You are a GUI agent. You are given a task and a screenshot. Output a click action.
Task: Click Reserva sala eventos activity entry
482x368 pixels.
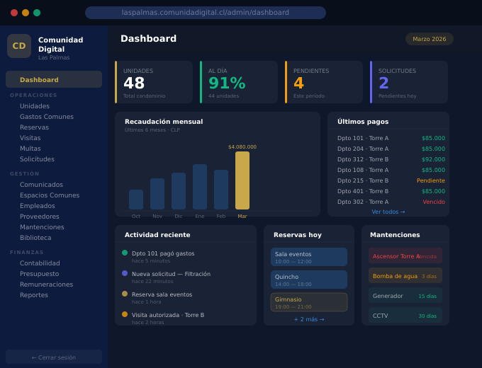pyautogui.click(x=162, y=294)
